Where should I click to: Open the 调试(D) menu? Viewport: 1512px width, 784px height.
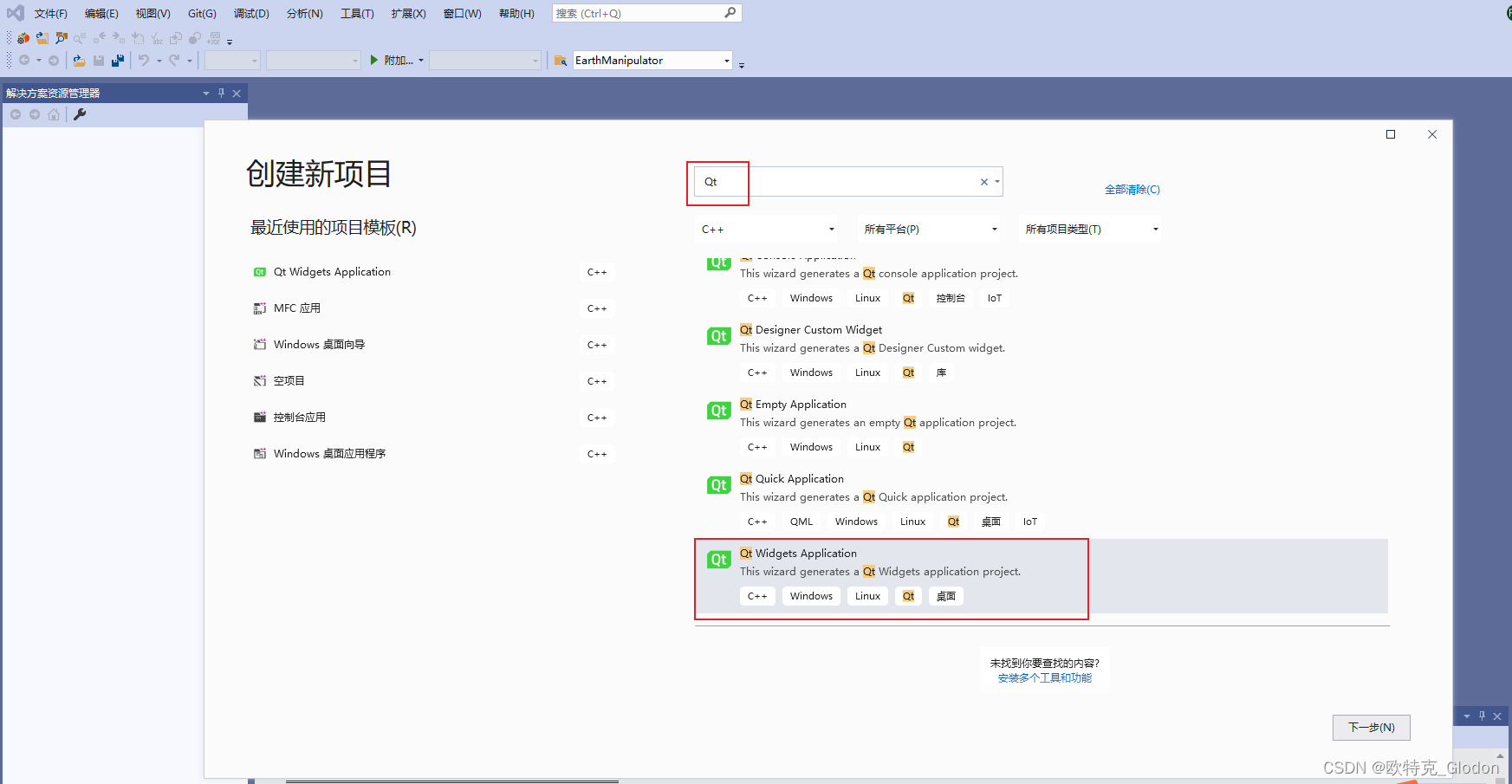click(251, 13)
